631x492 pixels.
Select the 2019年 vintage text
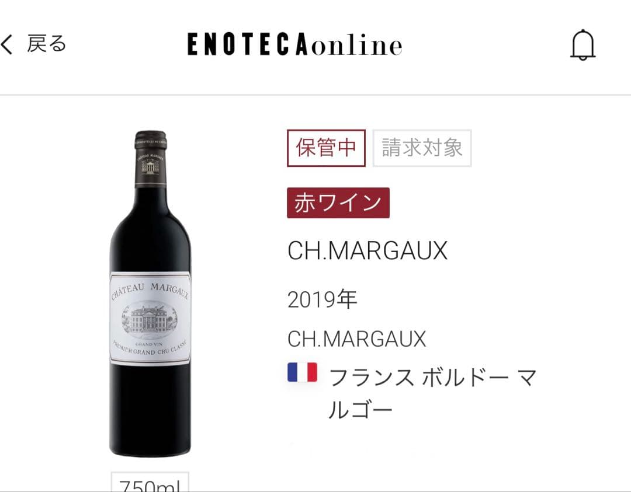323,299
